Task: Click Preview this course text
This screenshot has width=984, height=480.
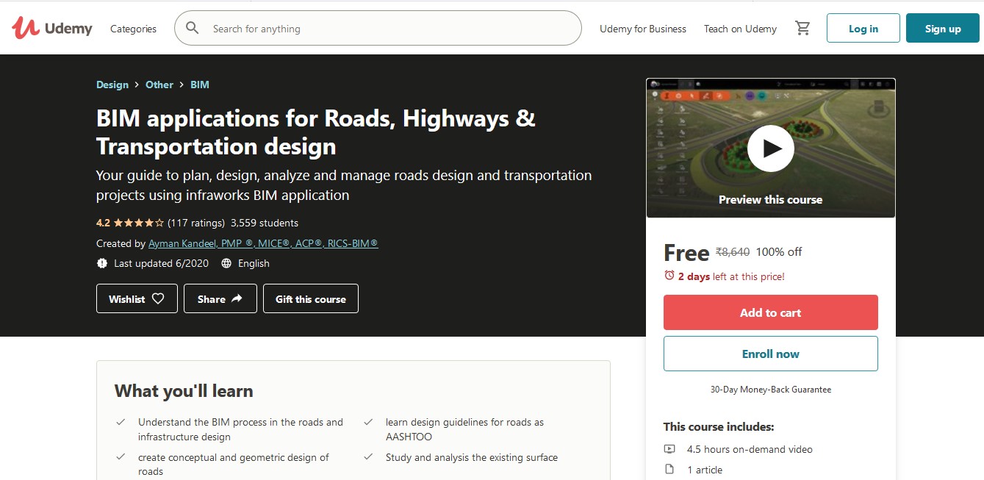Action: (x=770, y=199)
